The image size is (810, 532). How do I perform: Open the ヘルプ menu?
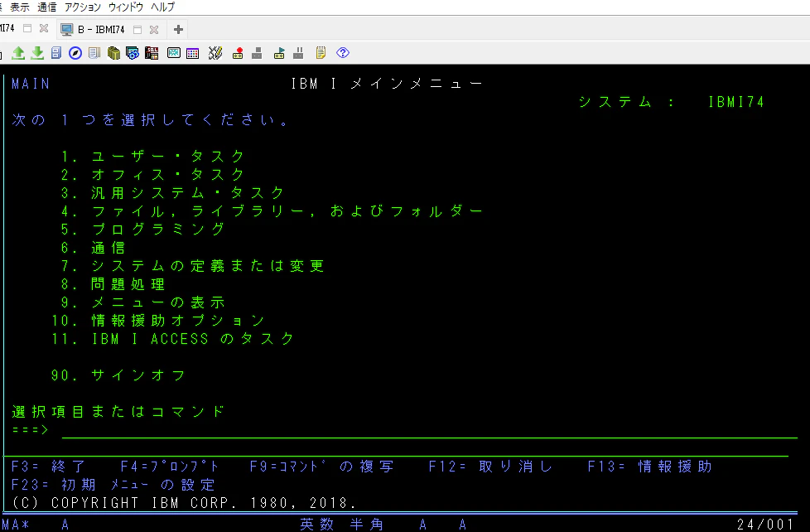162,7
